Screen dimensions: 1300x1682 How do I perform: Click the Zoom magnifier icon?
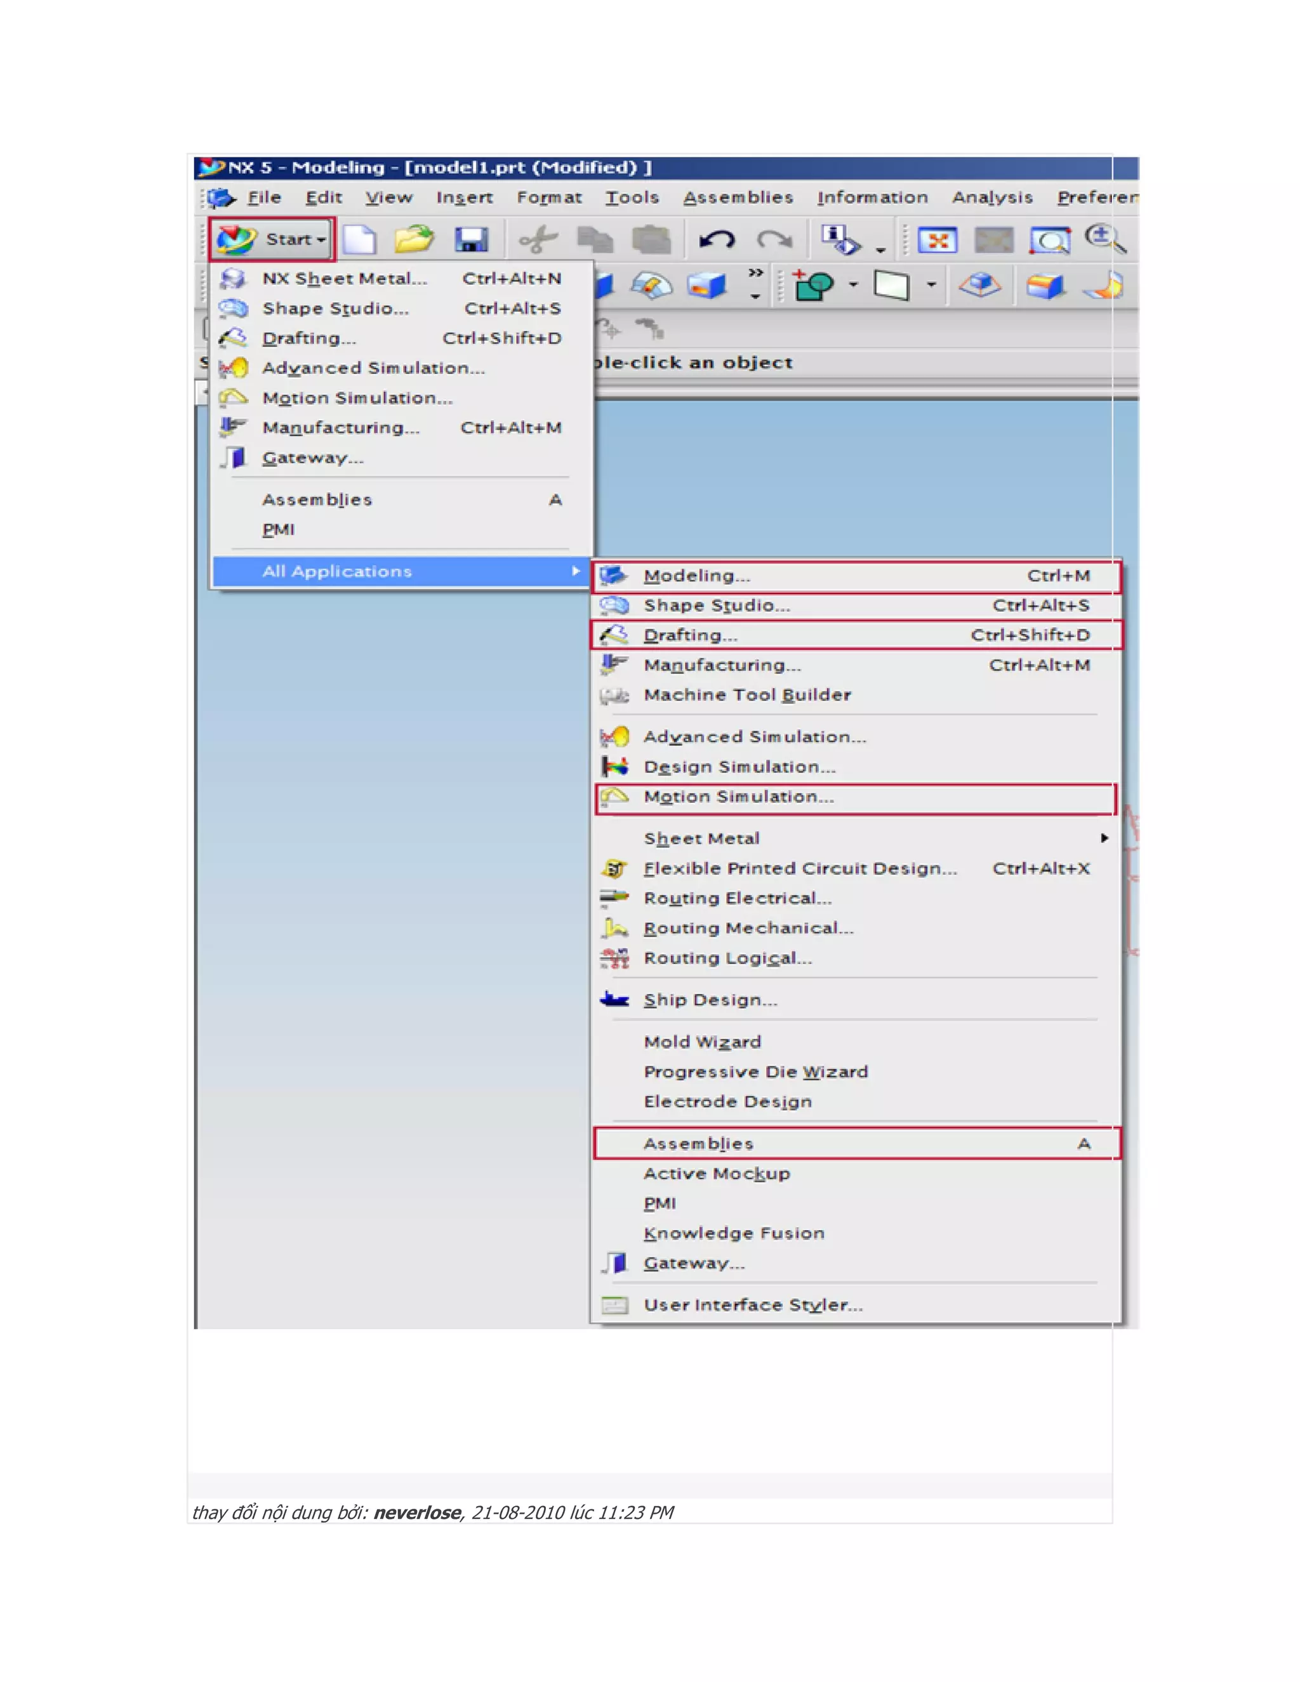coord(1105,239)
